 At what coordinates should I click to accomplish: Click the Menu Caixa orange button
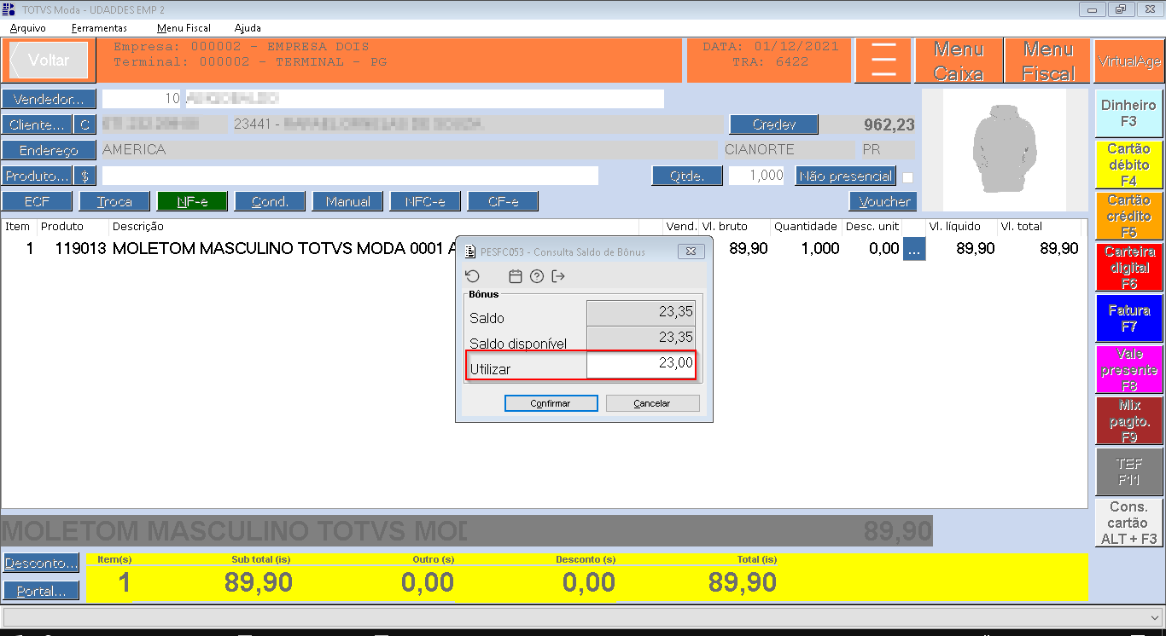959,61
